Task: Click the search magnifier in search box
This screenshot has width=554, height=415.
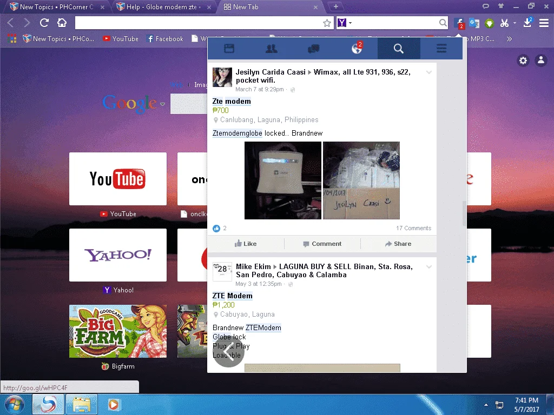Action: [443, 23]
